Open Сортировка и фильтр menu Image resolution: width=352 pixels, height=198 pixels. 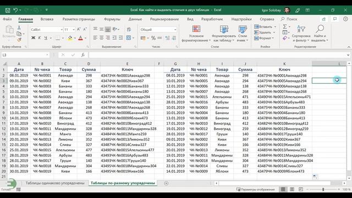point(301,34)
